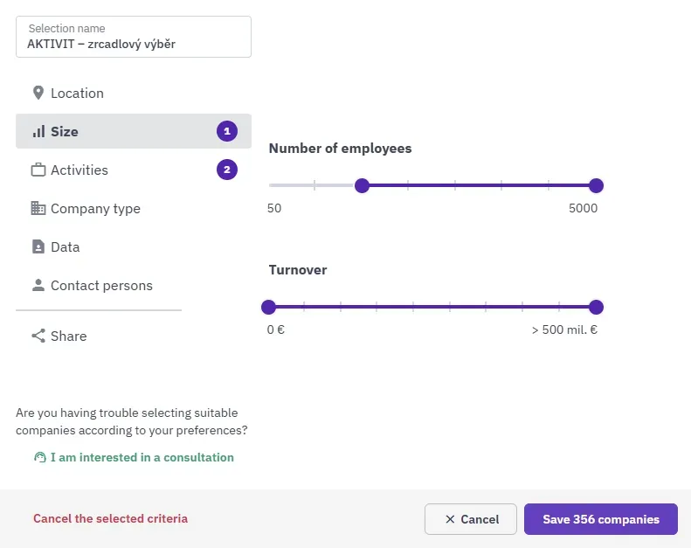691x548 pixels.
Task: Click I am interested in a consultation
Action: (x=142, y=457)
